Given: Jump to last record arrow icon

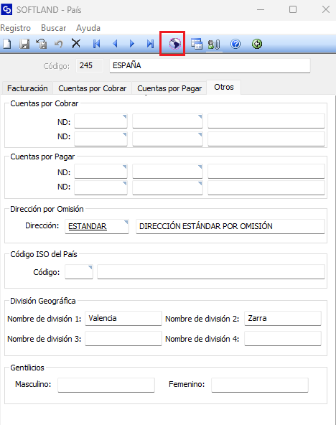Looking at the screenshot, I should tap(150, 44).
